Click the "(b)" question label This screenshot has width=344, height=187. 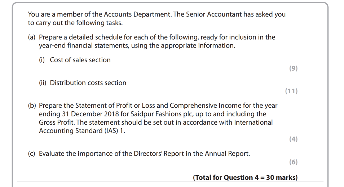pyautogui.click(x=32, y=106)
